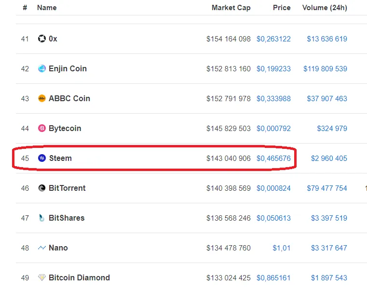This screenshot has width=367, height=290.
Task: Click the 0x coin logo icon
Action: (42, 39)
